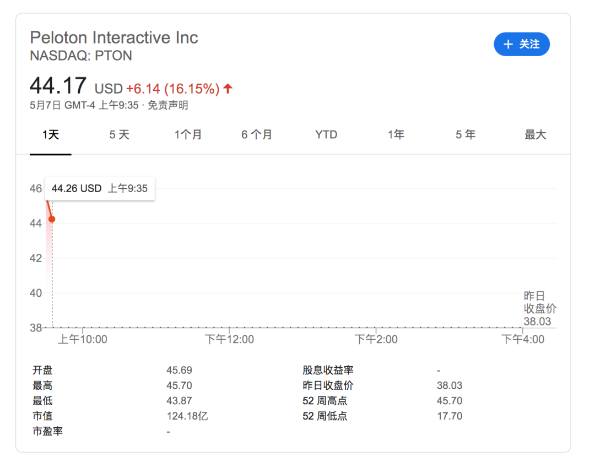The width and height of the screenshot is (595, 468).
Task: Click the 44.26 USD chart tooltip
Action: pos(100,188)
